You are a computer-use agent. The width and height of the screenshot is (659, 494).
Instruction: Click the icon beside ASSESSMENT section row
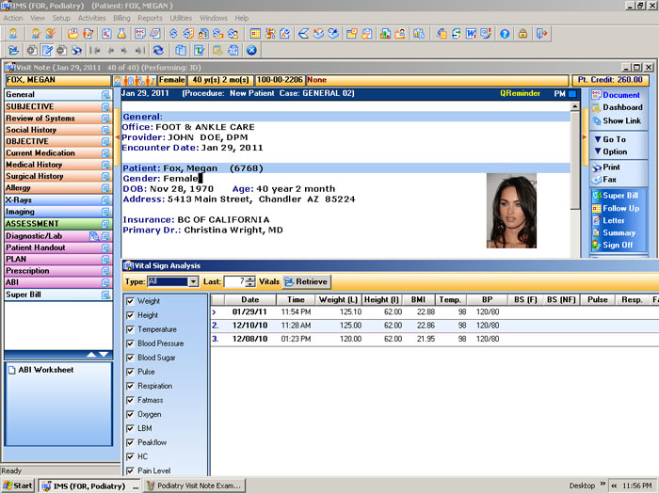tap(105, 224)
